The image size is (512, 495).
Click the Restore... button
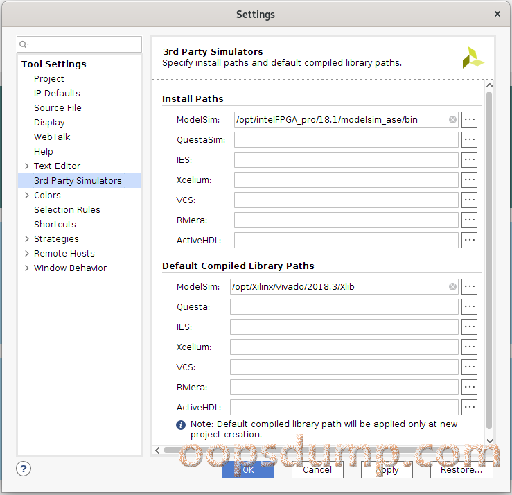pos(461,469)
